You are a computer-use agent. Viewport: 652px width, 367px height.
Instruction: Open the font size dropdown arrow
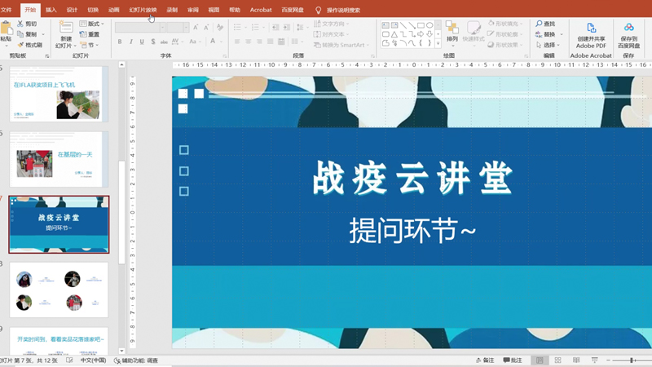tap(186, 28)
